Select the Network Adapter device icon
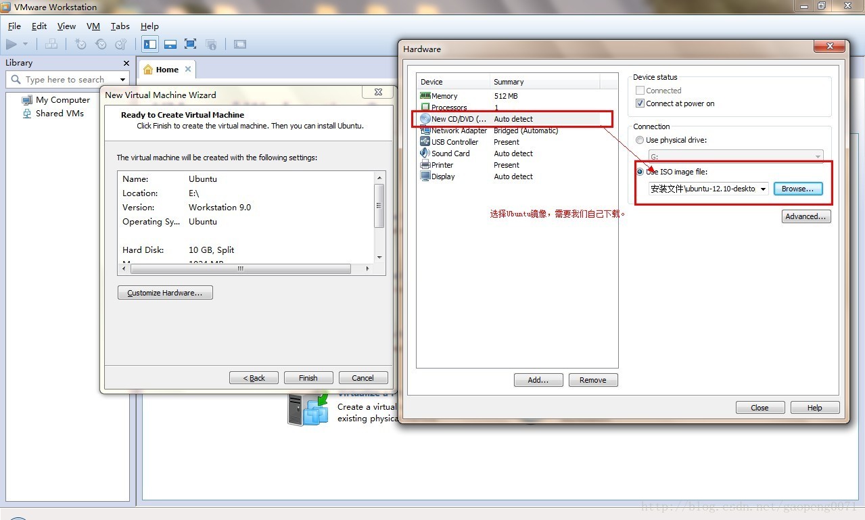The height and width of the screenshot is (520, 865). 425,131
